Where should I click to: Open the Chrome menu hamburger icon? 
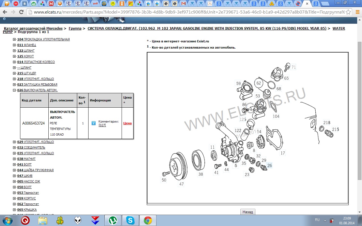click(356, 12)
